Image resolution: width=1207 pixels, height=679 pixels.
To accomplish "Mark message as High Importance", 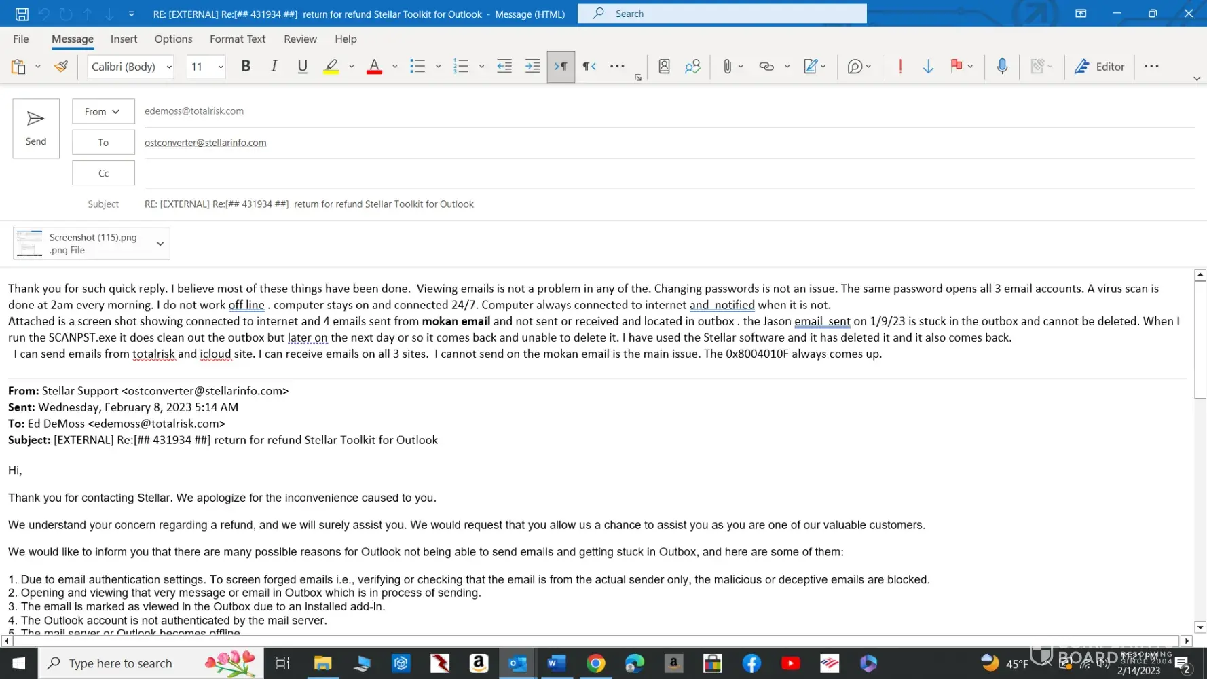I will [900, 67].
